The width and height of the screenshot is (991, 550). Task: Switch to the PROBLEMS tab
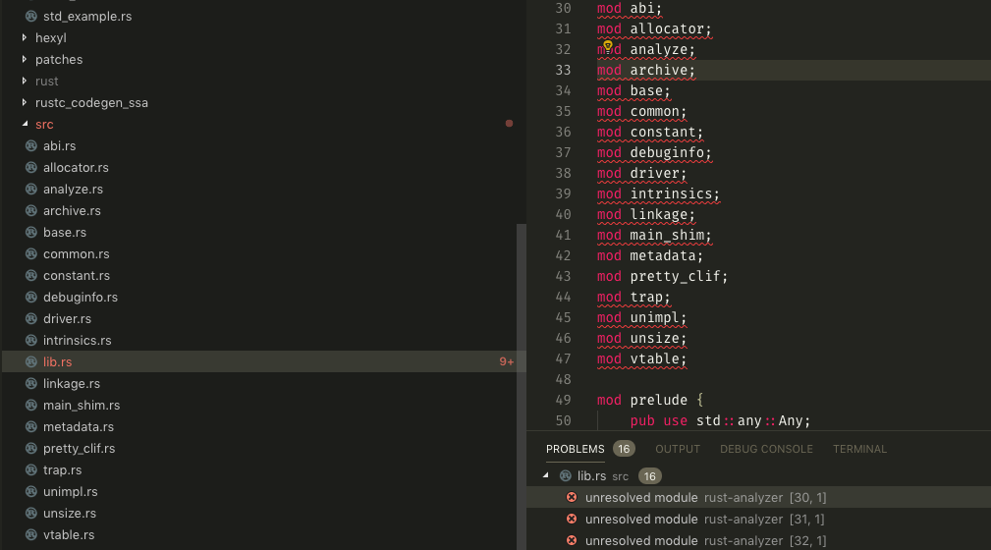click(576, 449)
